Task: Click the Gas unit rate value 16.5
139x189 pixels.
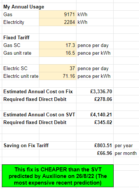Action: (x=58, y=53)
